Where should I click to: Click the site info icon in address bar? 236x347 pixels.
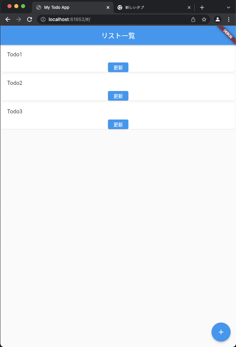[x=43, y=19]
